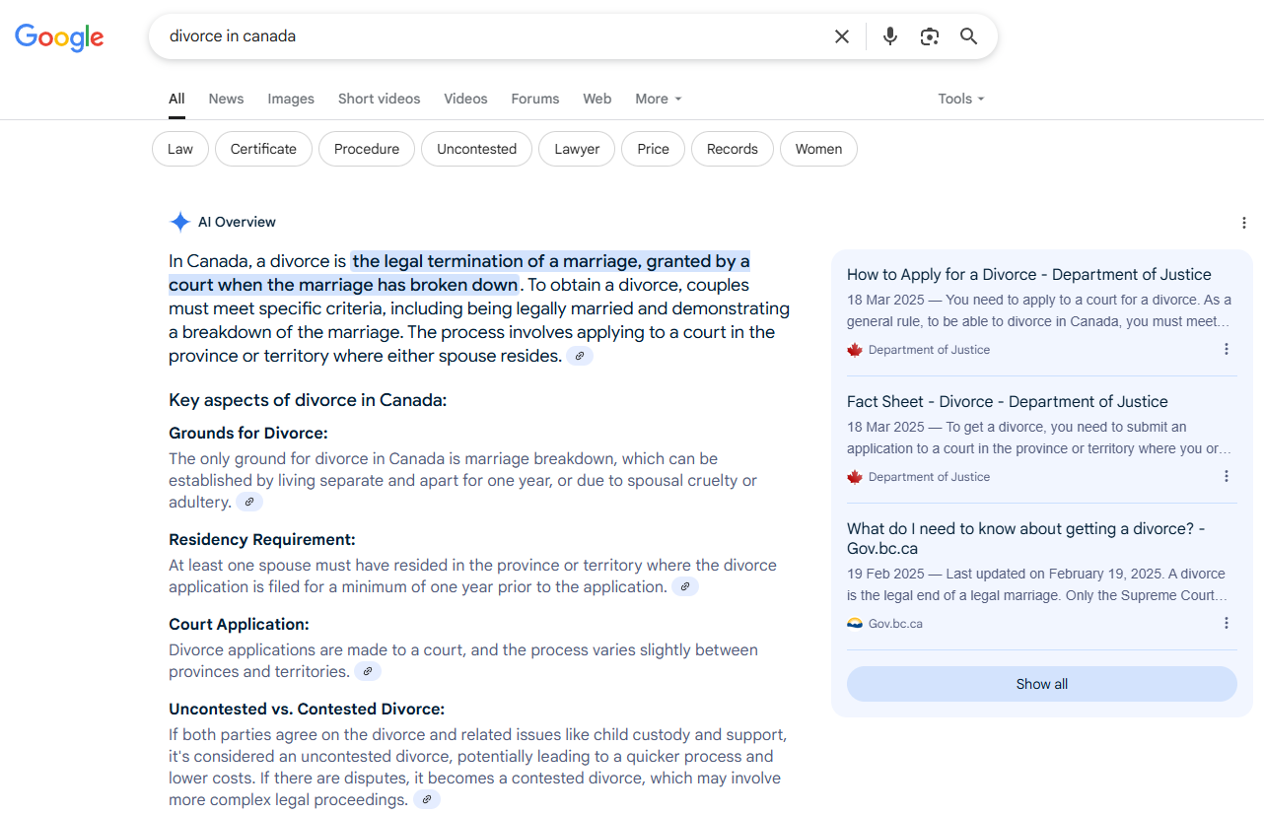The height and width of the screenshot is (814, 1264).
Task: Open options for 'Fact Sheet - Divorce' result
Action: 1227,476
